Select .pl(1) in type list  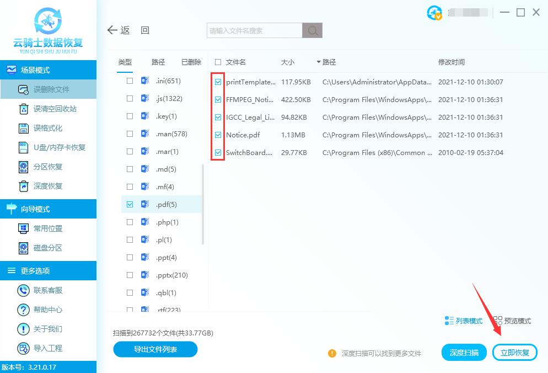(164, 239)
